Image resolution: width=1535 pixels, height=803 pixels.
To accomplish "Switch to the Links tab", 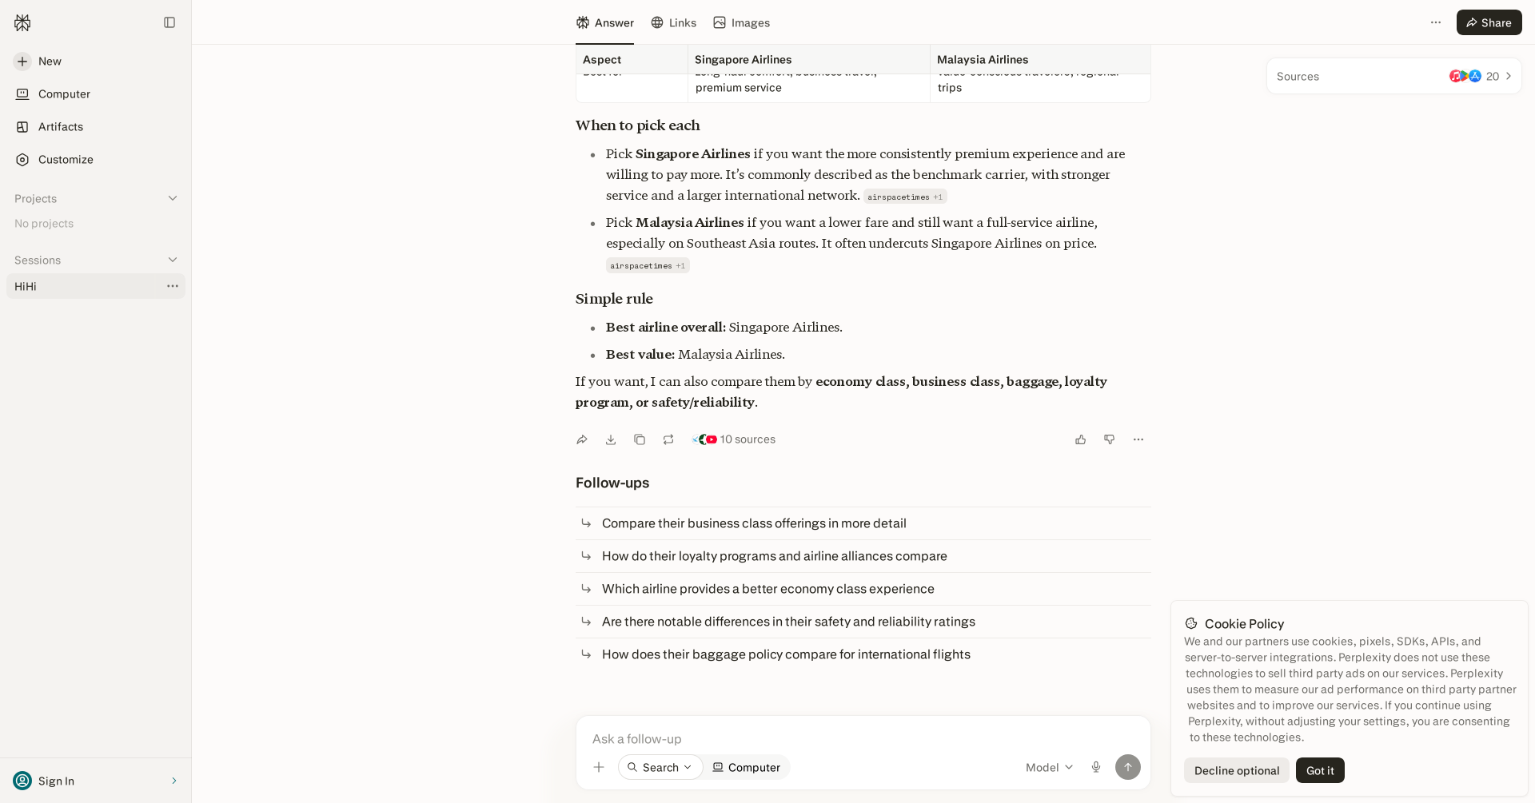I will 674,22.
